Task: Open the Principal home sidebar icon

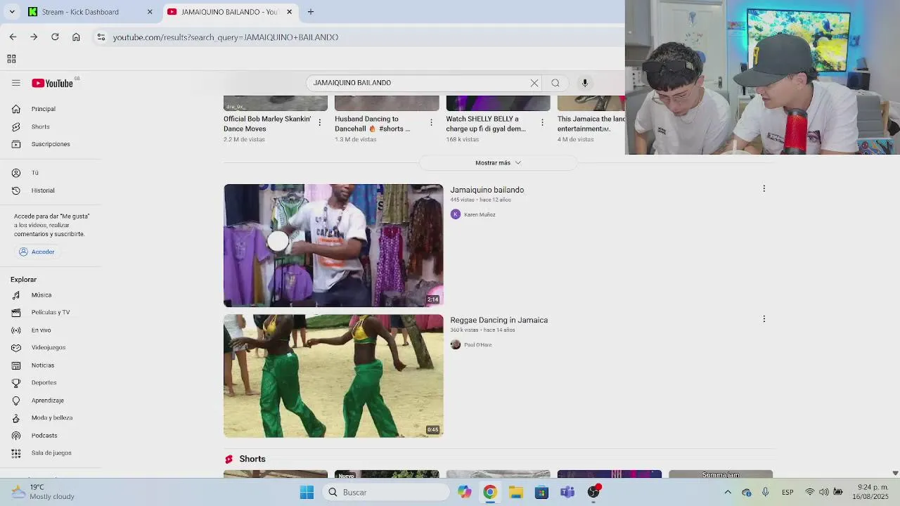Action: (x=16, y=109)
